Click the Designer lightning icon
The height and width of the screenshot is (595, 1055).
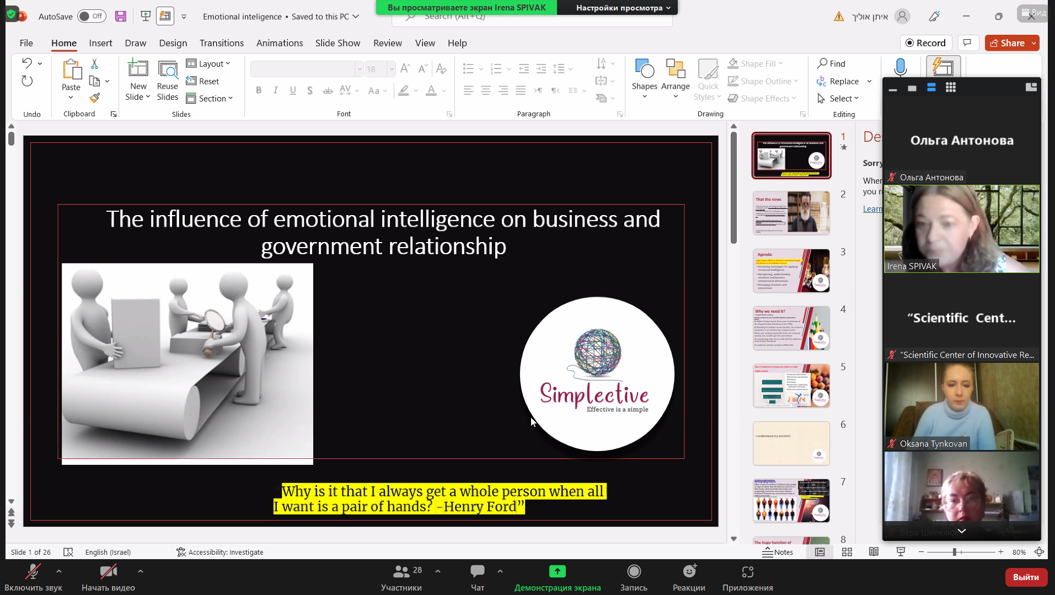pyautogui.click(x=944, y=67)
